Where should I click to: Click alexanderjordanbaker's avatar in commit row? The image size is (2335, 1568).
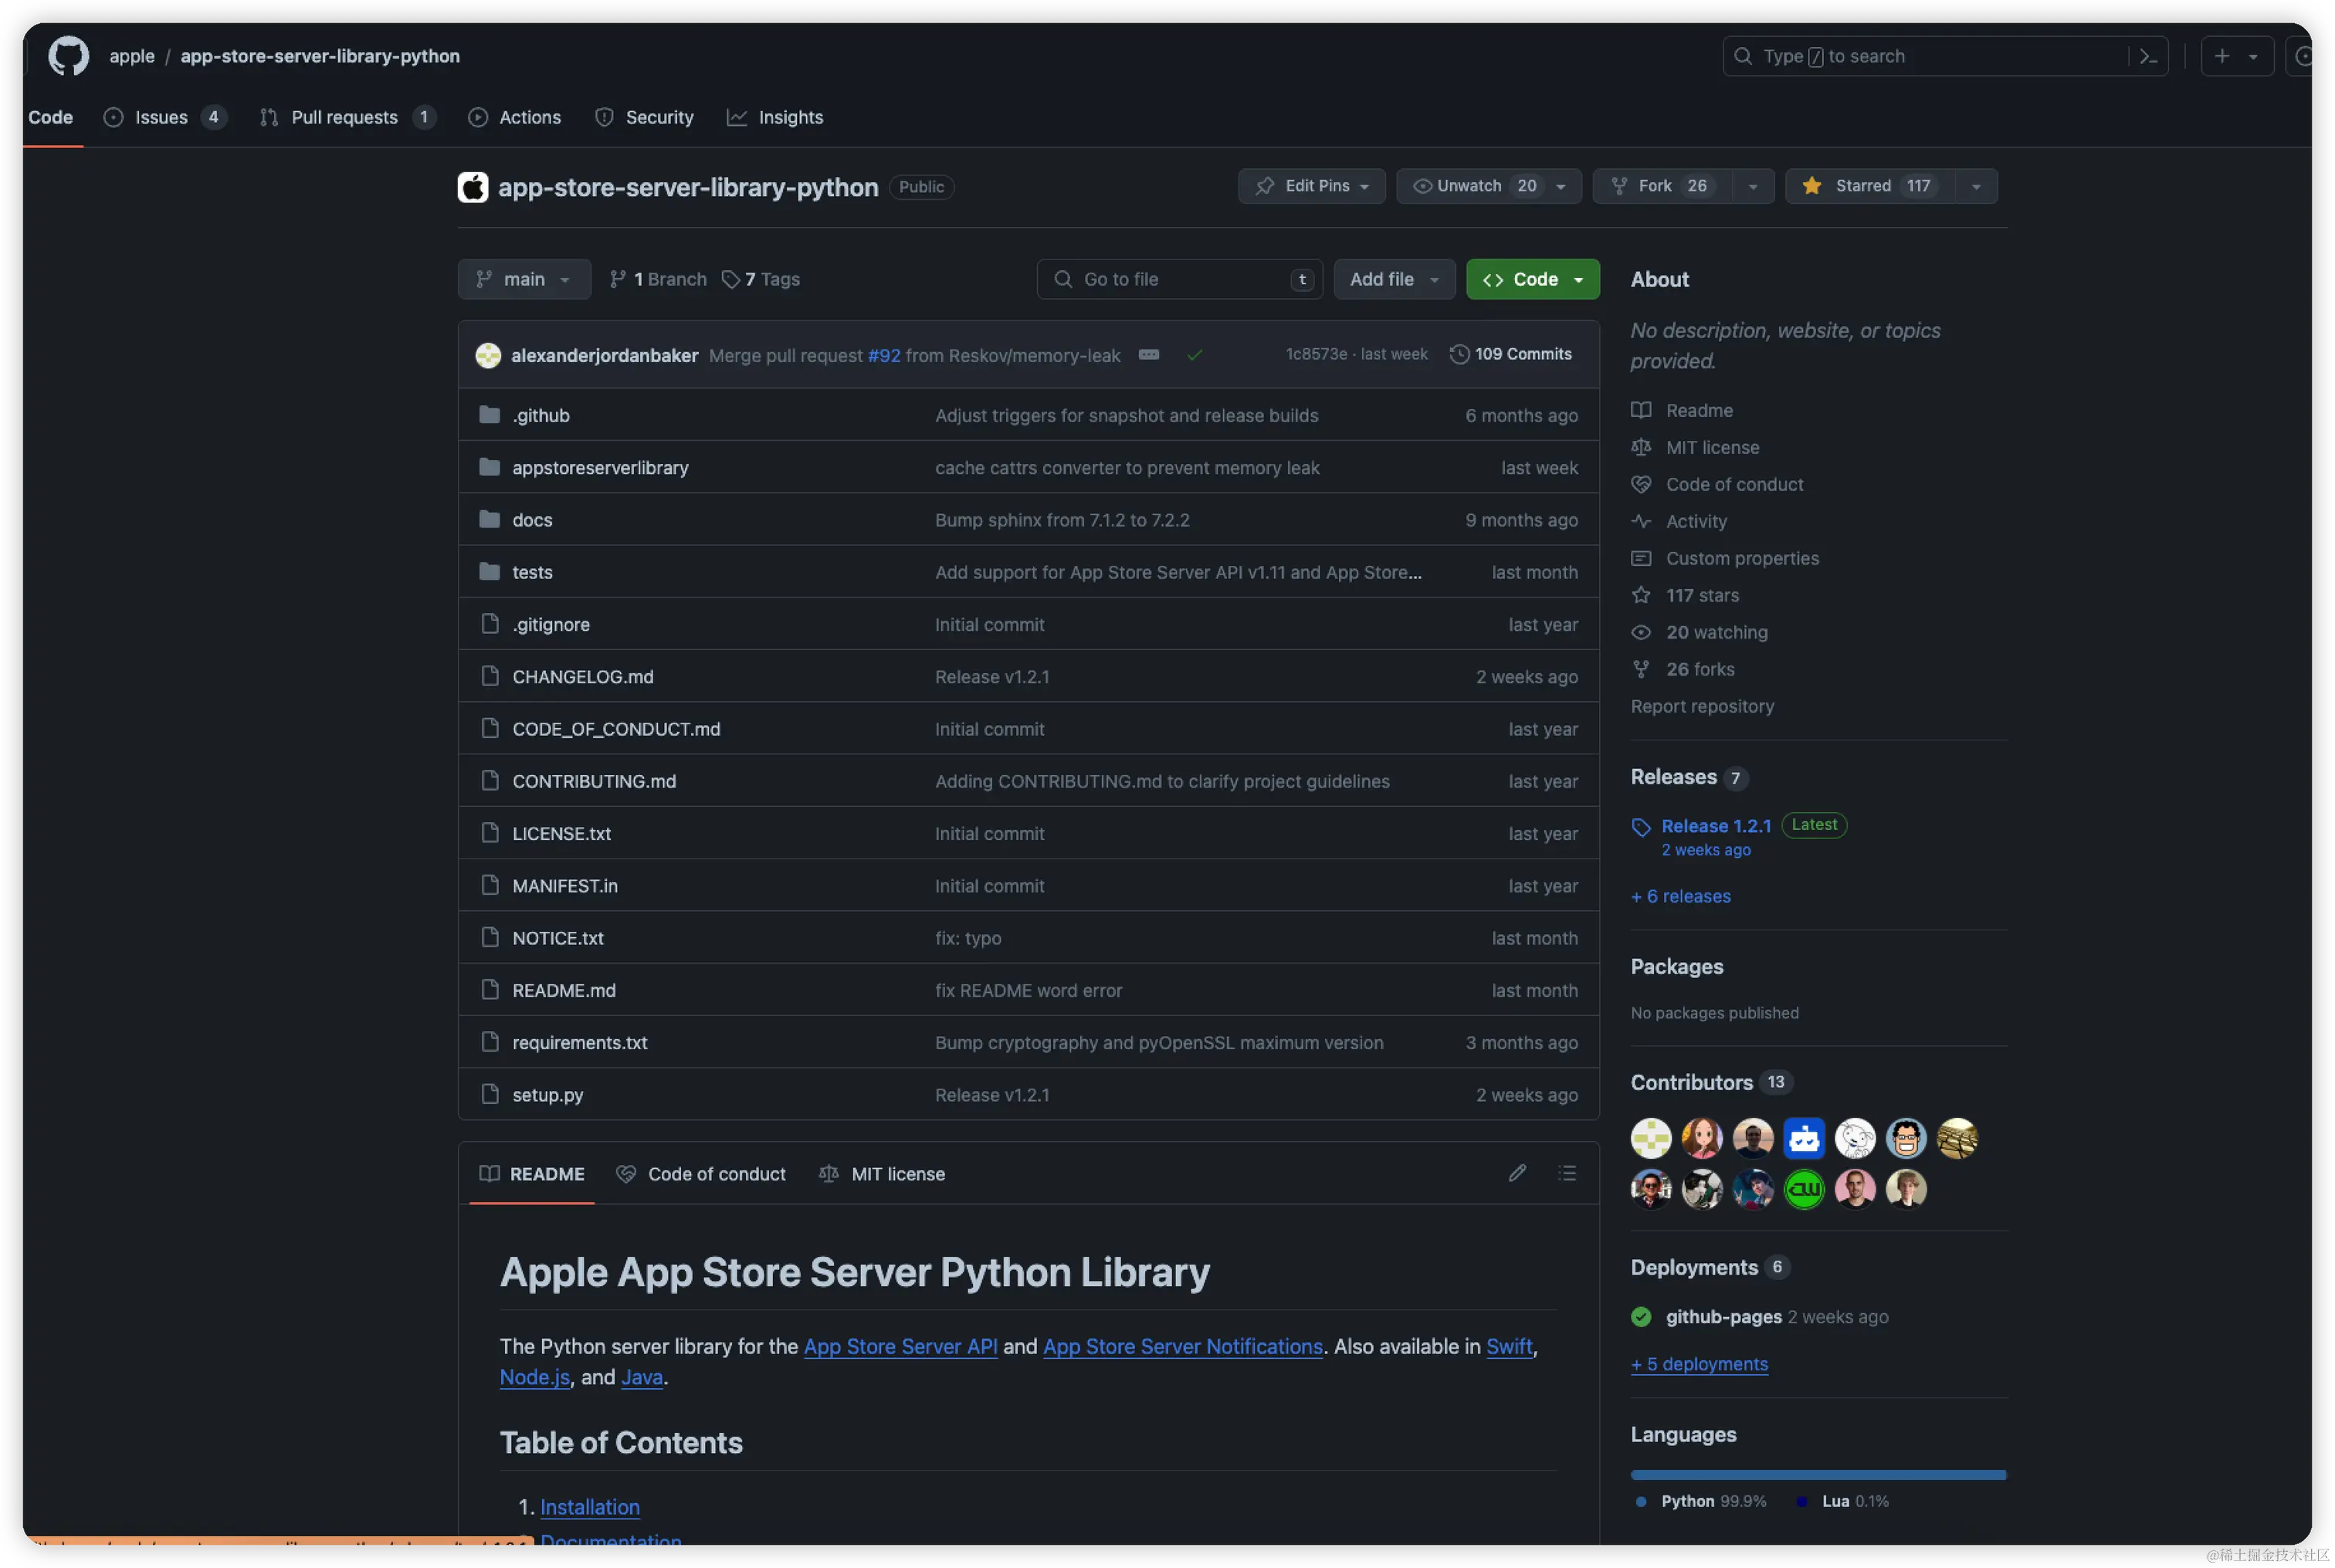[488, 355]
